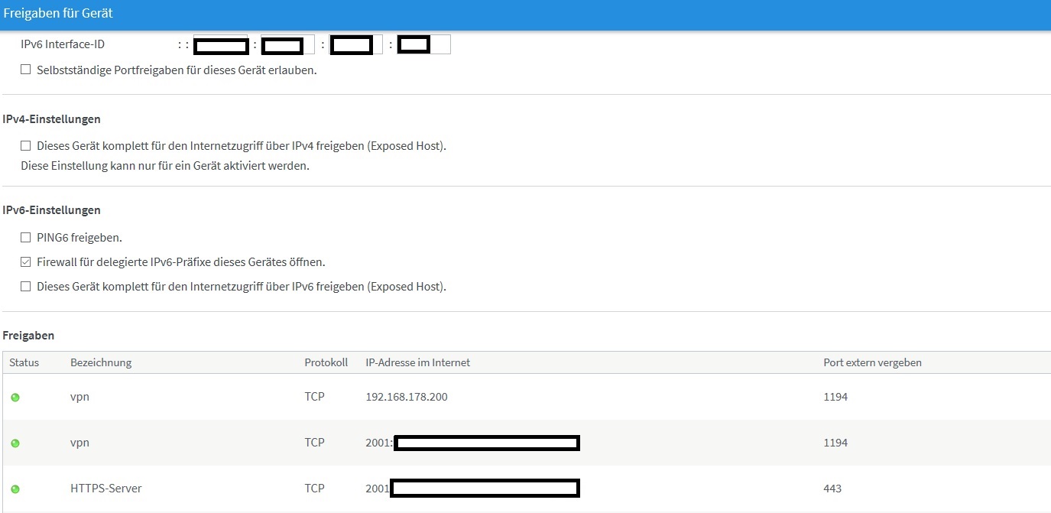Click green status dot of vpn 192.168.178.200 entry

coord(15,398)
